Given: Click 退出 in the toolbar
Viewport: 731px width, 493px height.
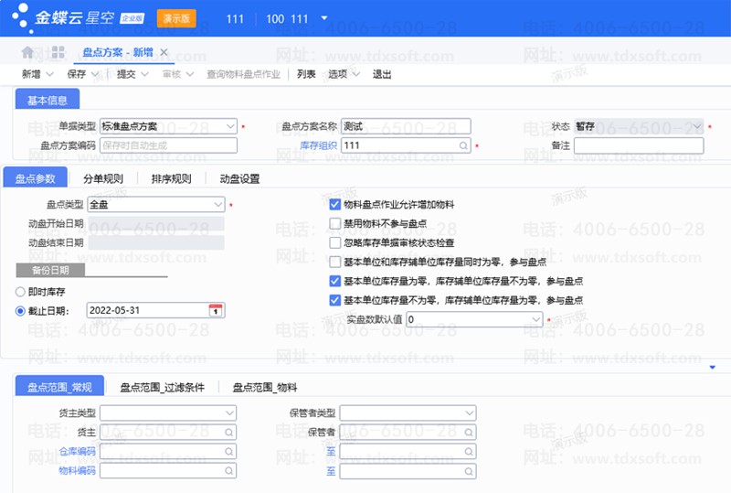Looking at the screenshot, I should pyautogui.click(x=382, y=74).
